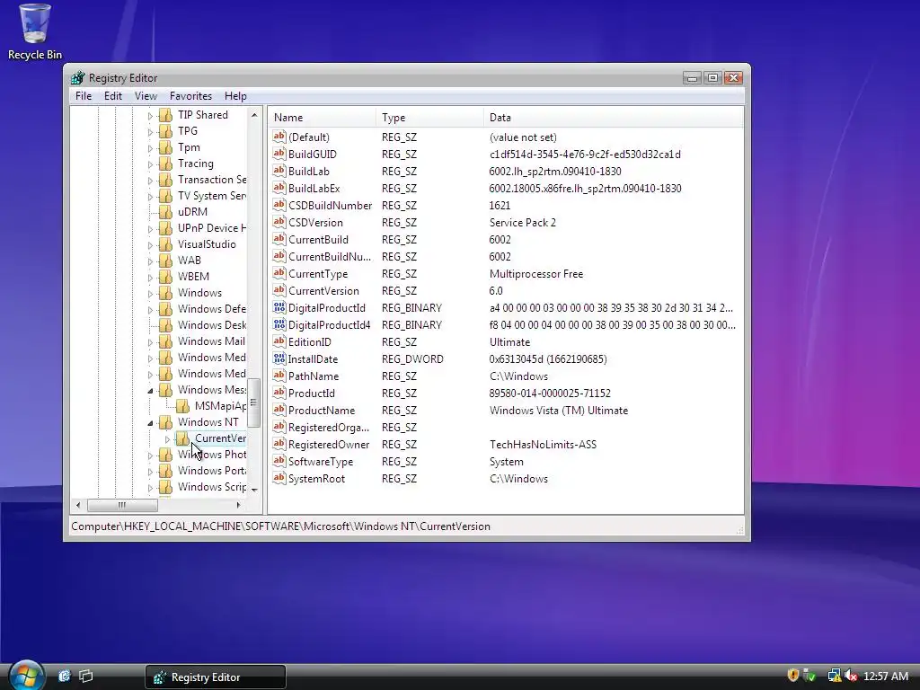920x690 pixels.
Task: Open the View menu
Action: 146,95
